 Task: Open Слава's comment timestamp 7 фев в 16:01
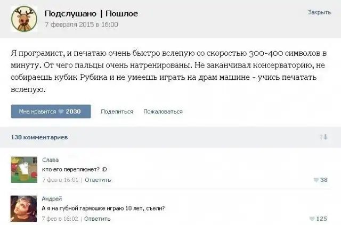coord(60,180)
